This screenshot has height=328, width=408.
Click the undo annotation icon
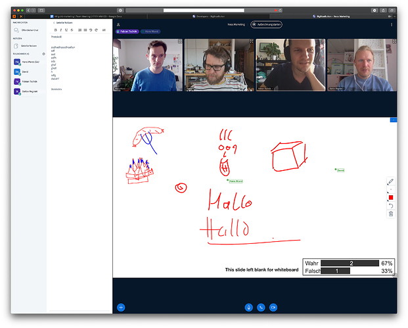(x=391, y=206)
